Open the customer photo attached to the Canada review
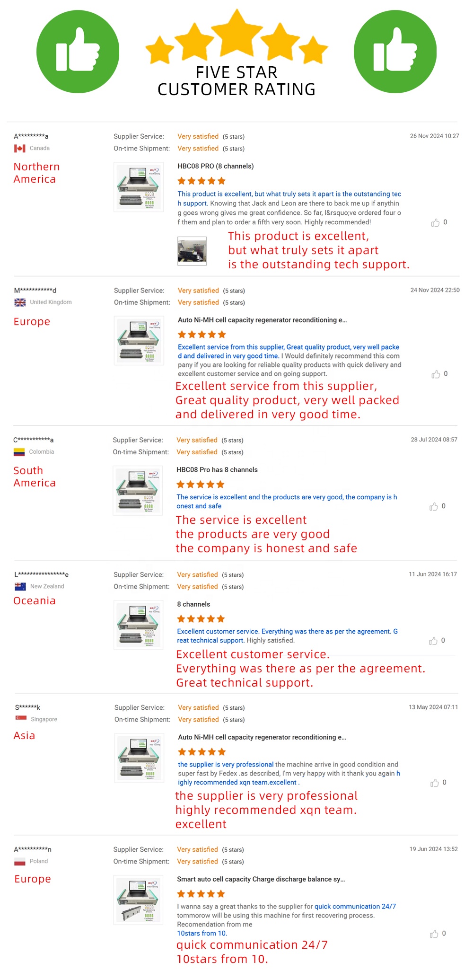This screenshot has width=473, height=970. [x=192, y=251]
